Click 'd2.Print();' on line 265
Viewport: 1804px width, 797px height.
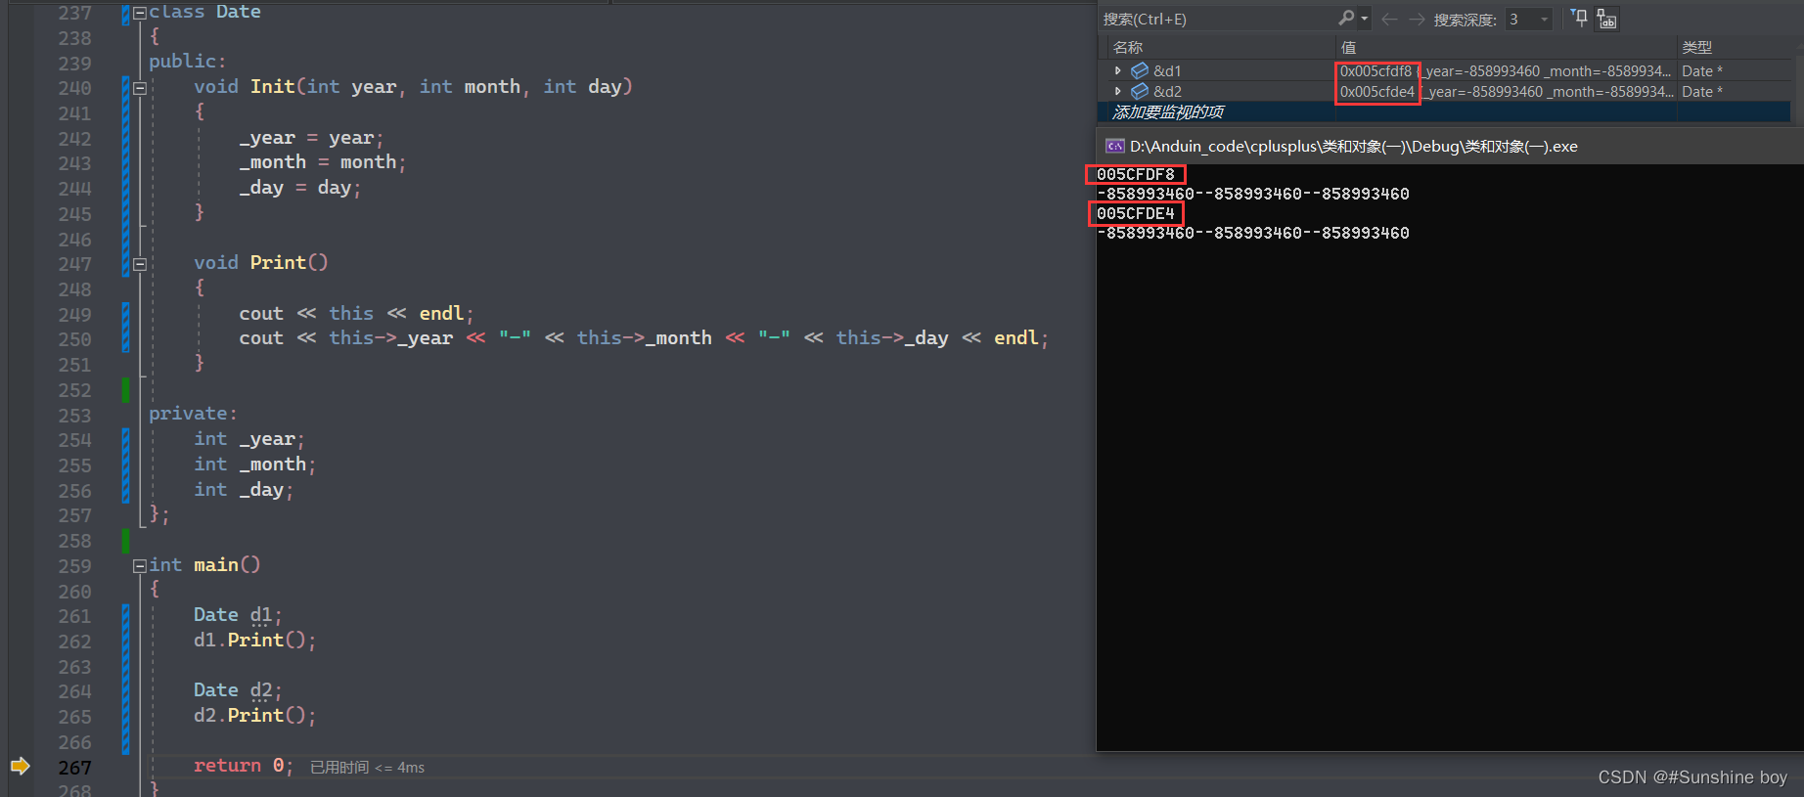coord(254,716)
